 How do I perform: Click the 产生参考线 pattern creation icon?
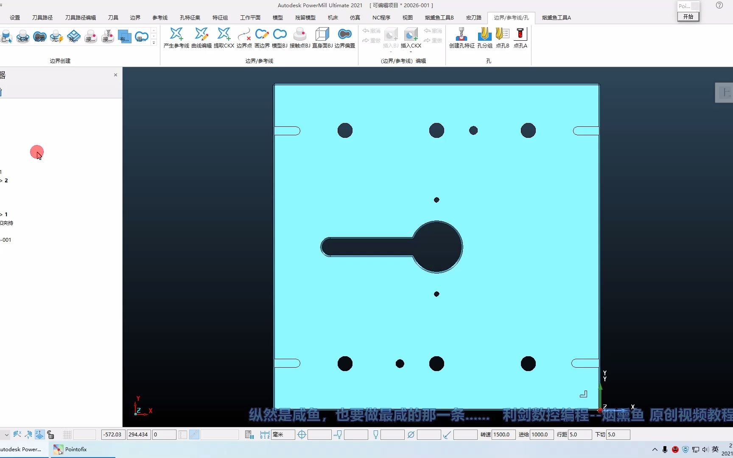(x=176, y=37)
